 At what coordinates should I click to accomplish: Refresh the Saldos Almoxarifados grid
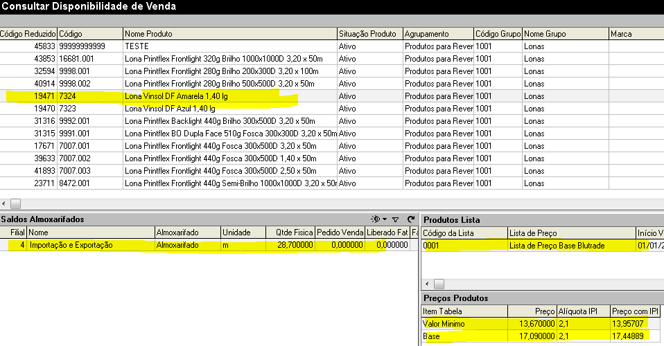411,219
